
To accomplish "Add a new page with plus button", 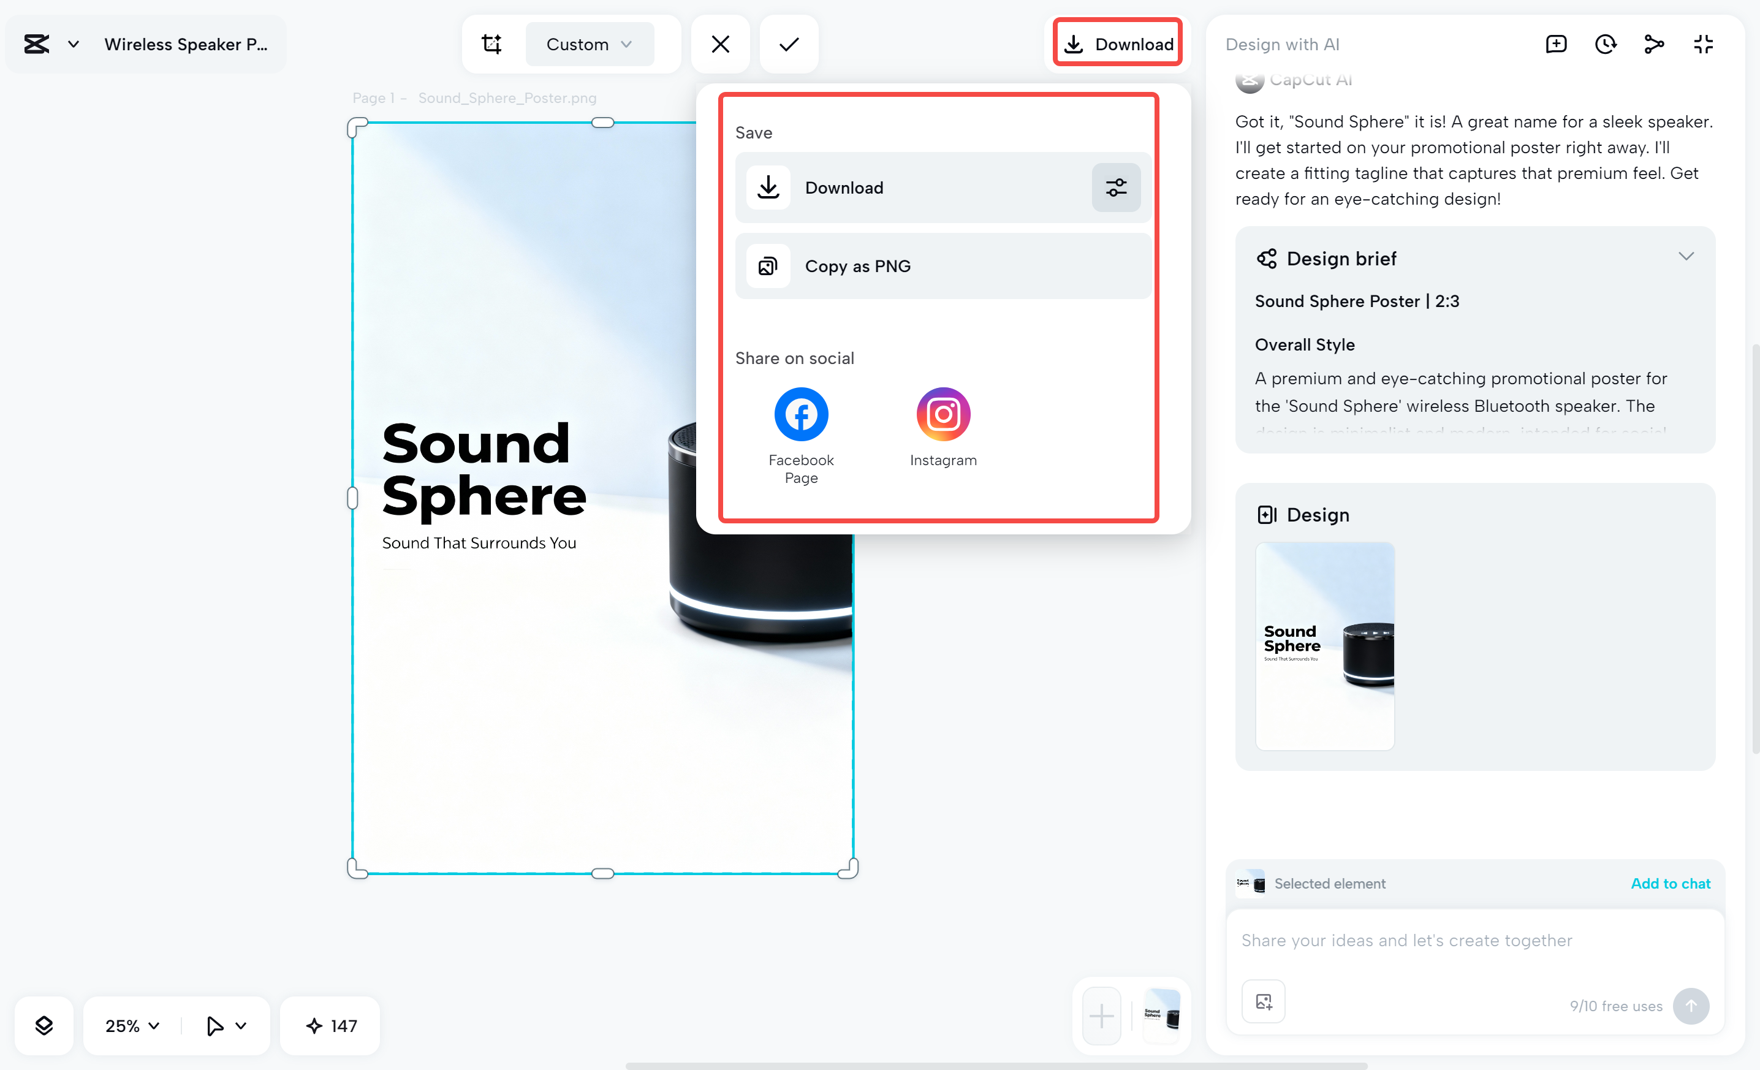I will click(1101, 1017).
